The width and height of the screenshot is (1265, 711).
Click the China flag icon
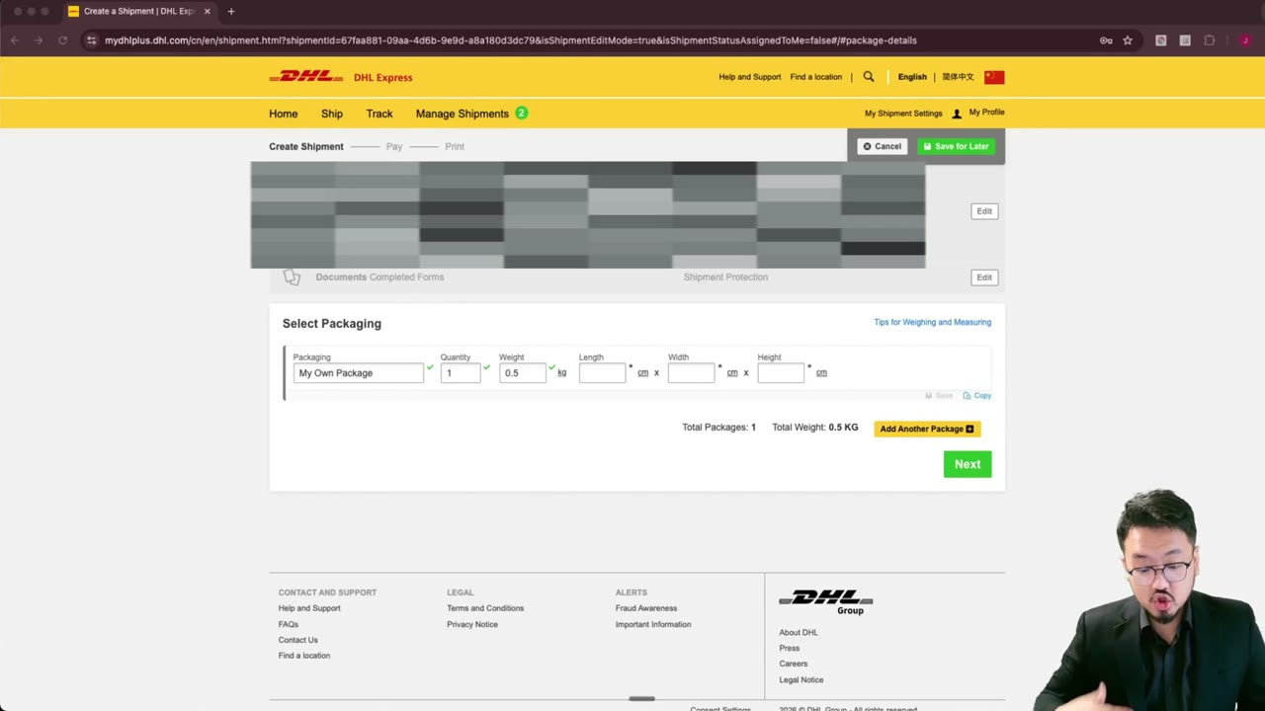994,77
